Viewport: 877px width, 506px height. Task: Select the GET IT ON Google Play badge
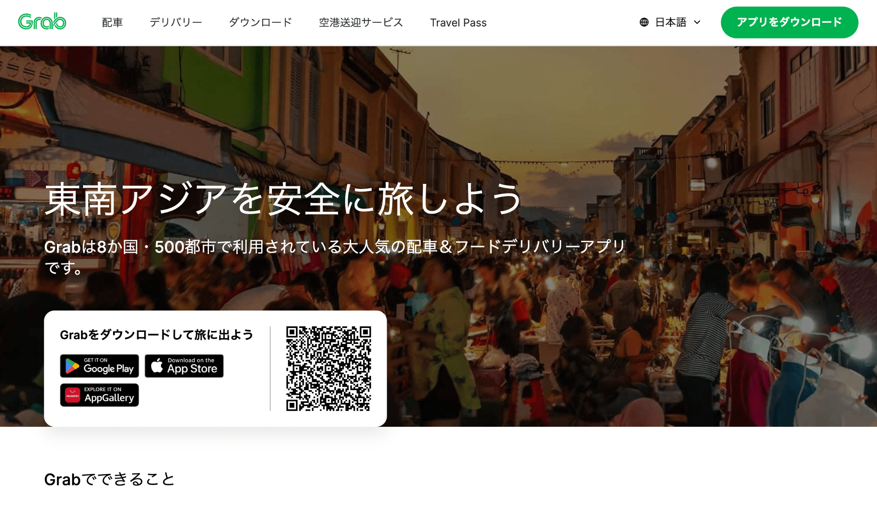click(99, 366)
